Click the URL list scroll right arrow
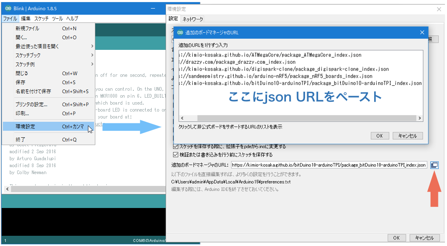447x246 pixels. pos(420,118)
